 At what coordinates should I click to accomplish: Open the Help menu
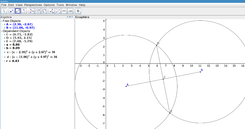click(82, 5)
